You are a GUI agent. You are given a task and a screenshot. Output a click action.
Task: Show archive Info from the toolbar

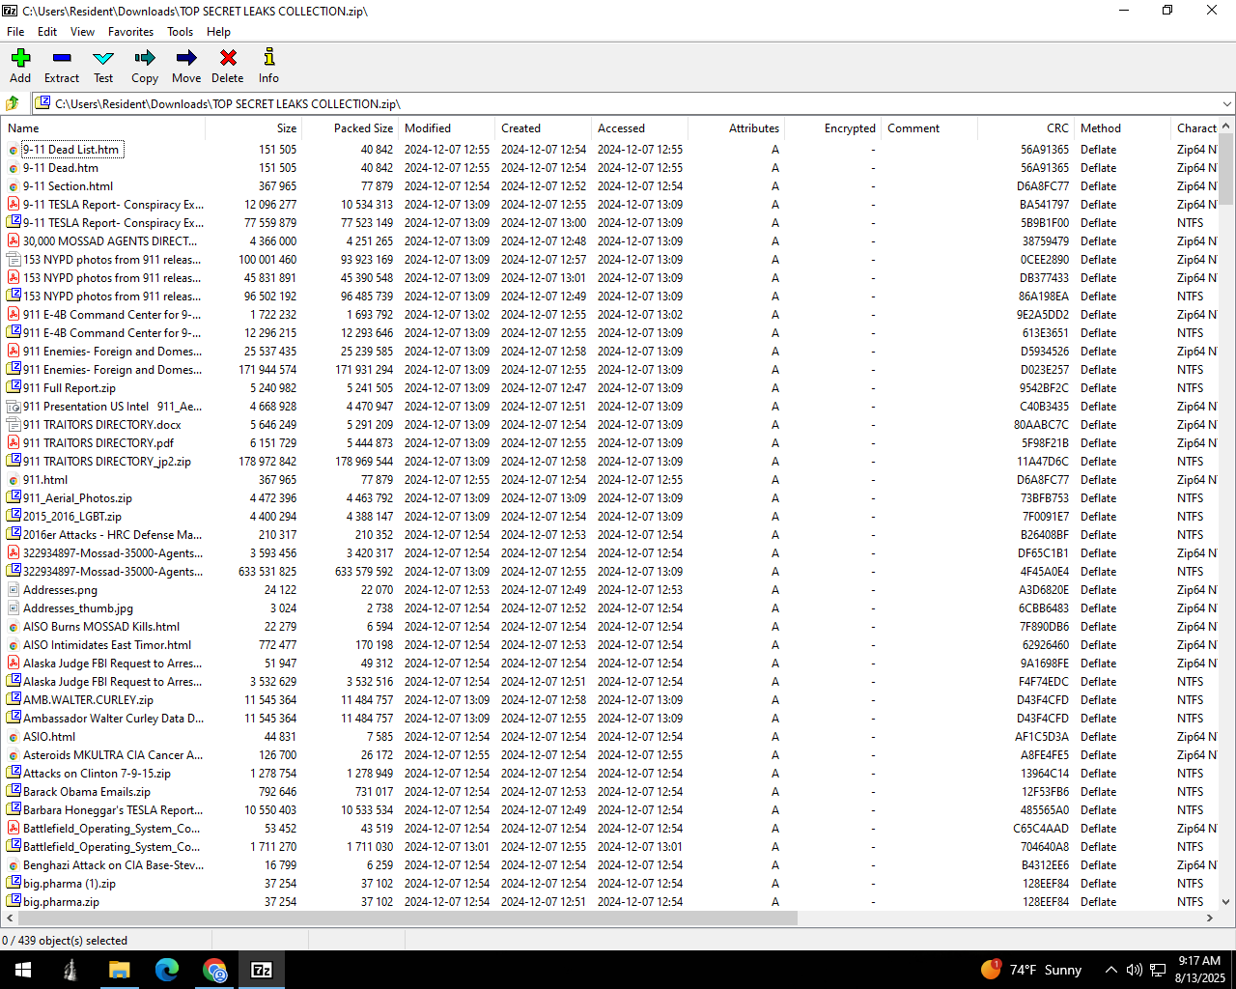[268, 66]
